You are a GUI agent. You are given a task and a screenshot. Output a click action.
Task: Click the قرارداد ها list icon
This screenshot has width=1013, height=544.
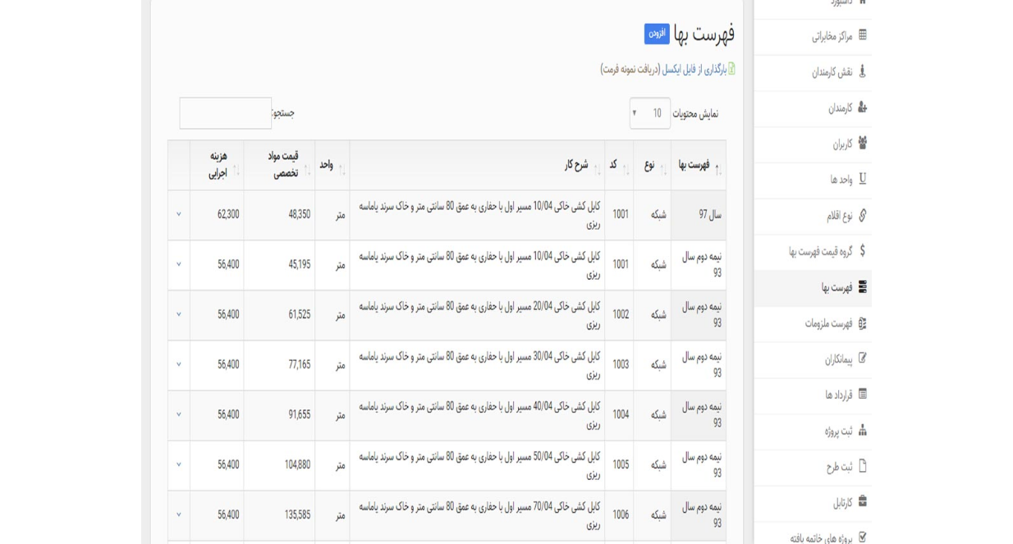(862, 394)
